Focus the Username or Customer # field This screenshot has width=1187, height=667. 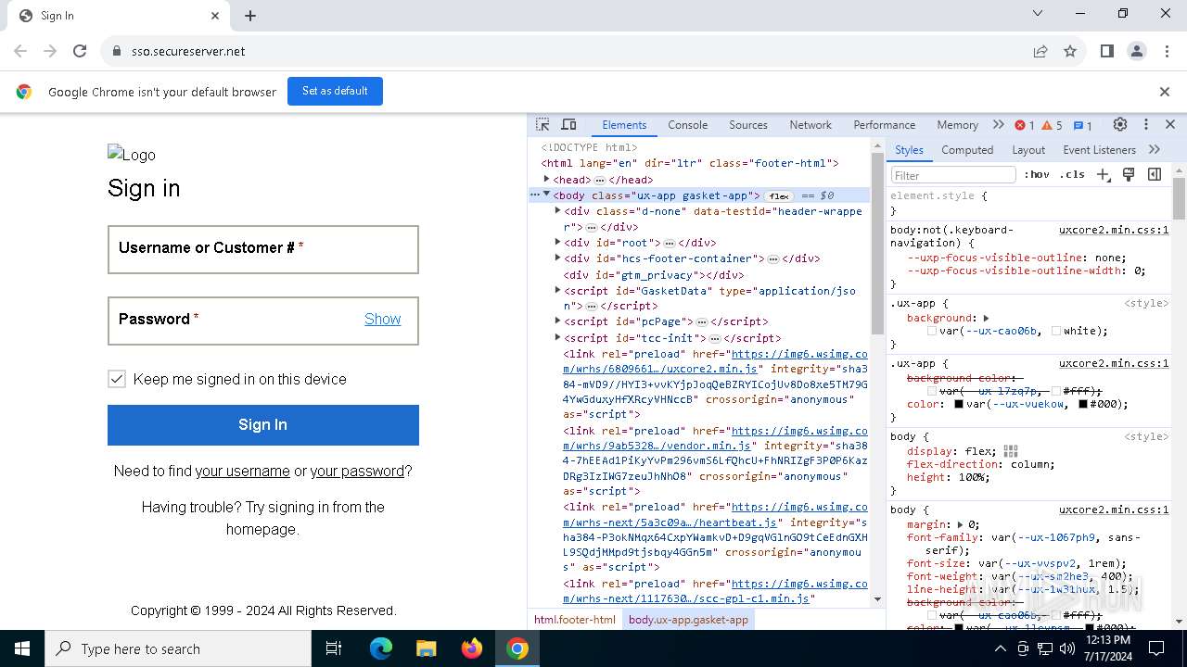click(x=263, y=249)
